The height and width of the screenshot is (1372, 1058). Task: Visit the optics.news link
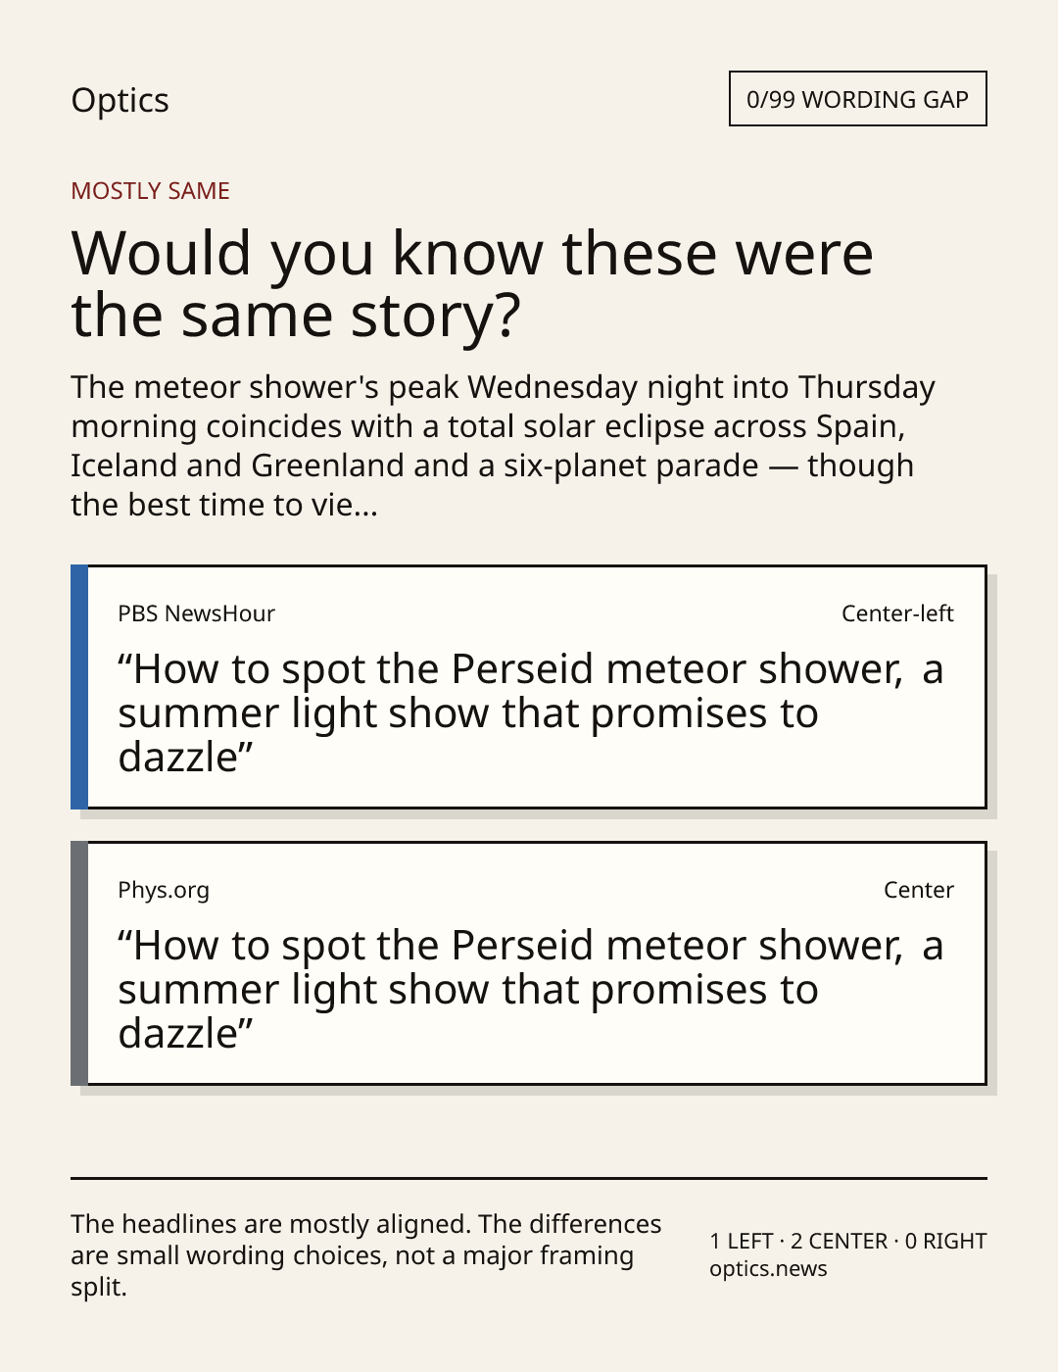click(x=768, y=1268)
